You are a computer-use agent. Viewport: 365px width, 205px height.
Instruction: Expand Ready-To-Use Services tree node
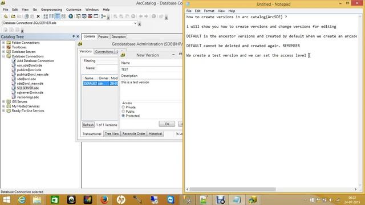pos(4,110)
